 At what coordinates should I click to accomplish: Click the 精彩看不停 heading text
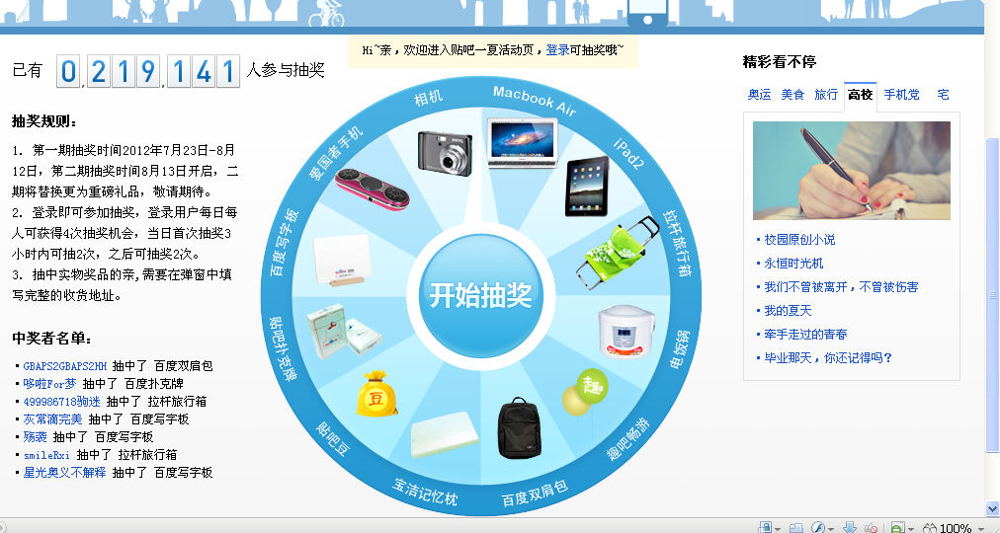pyautogui.click(x=780, y=62)
